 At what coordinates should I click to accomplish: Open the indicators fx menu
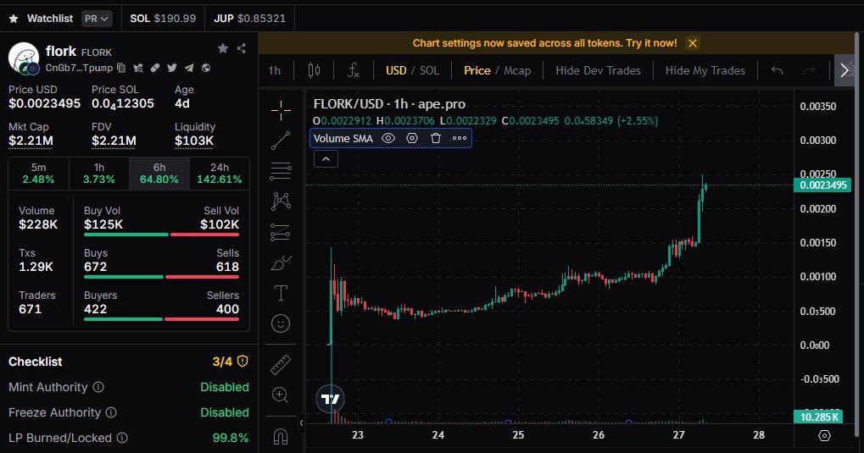(354, 70)
